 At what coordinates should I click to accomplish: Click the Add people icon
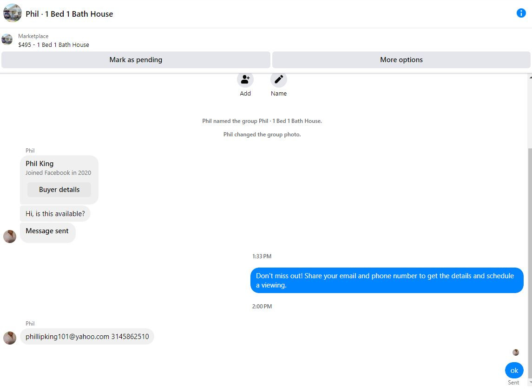(x=245, y=80)
